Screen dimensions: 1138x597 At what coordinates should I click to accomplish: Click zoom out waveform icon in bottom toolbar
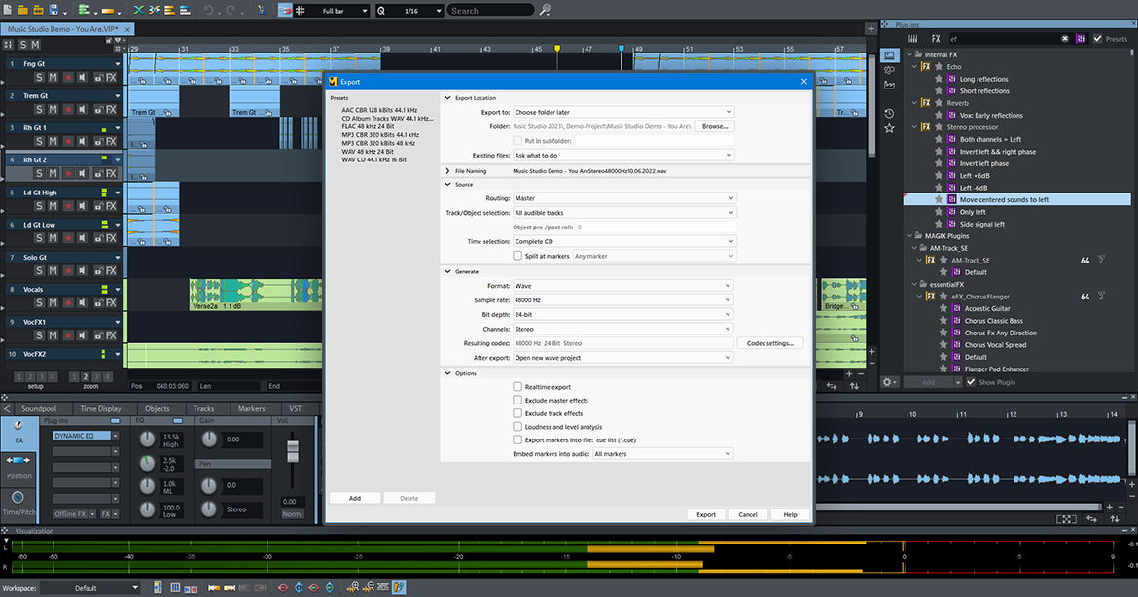(368, 587)
